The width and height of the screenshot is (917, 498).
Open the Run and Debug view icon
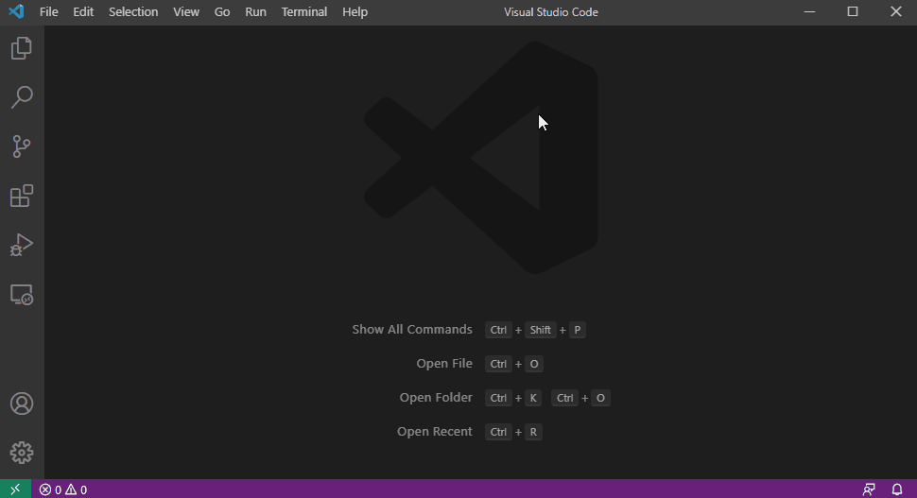22,245
